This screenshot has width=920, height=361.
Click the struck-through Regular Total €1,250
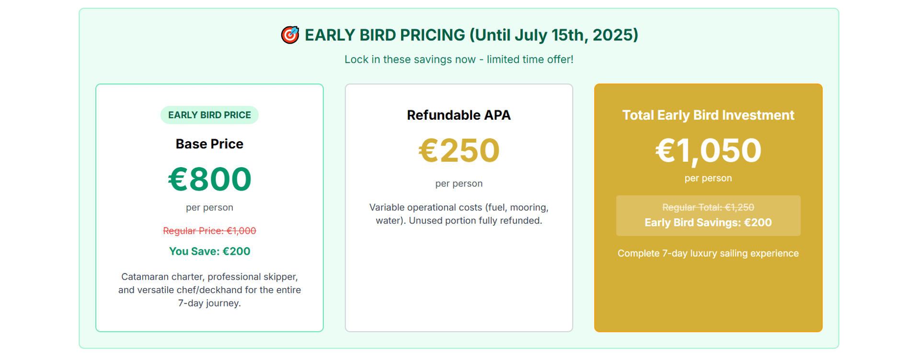coord(708,207)
